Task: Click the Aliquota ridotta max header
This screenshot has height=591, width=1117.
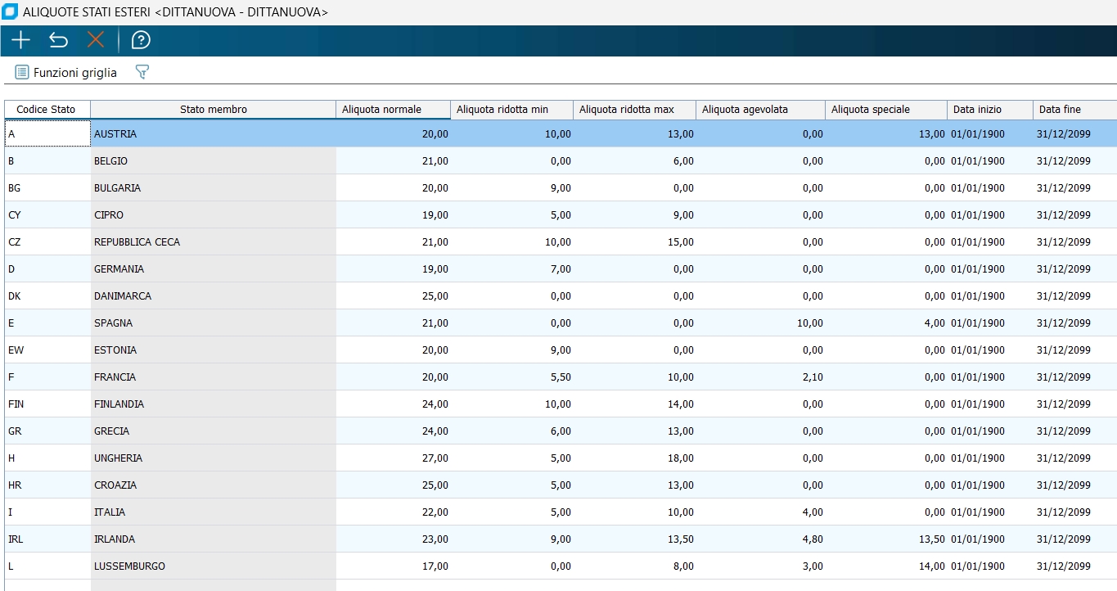Action: 634,110
